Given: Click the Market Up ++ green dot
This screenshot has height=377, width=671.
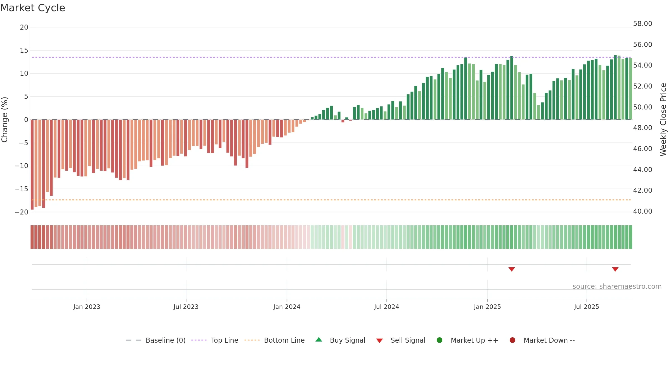Looking at the screenshot, I should [x=440, y=340].
